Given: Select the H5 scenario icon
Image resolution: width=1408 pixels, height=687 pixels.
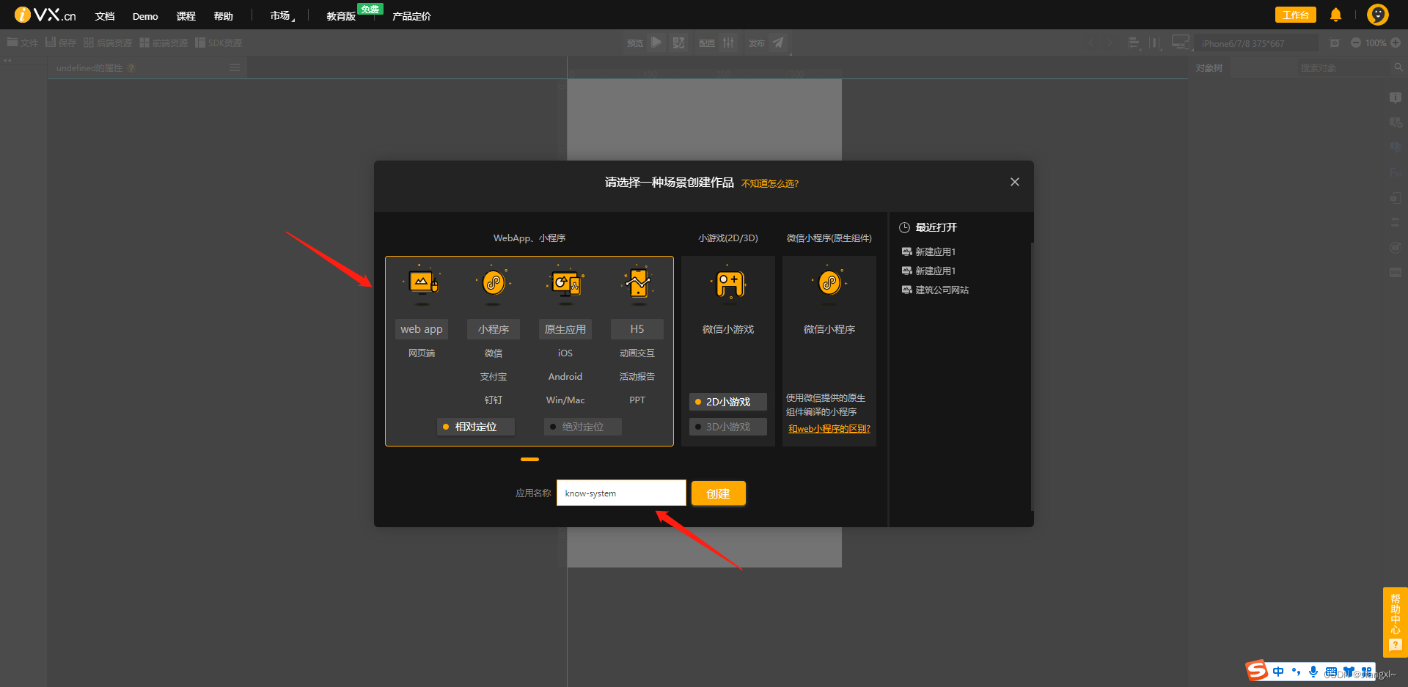Looking at the screenshot, I should click(x=638, y=284).
